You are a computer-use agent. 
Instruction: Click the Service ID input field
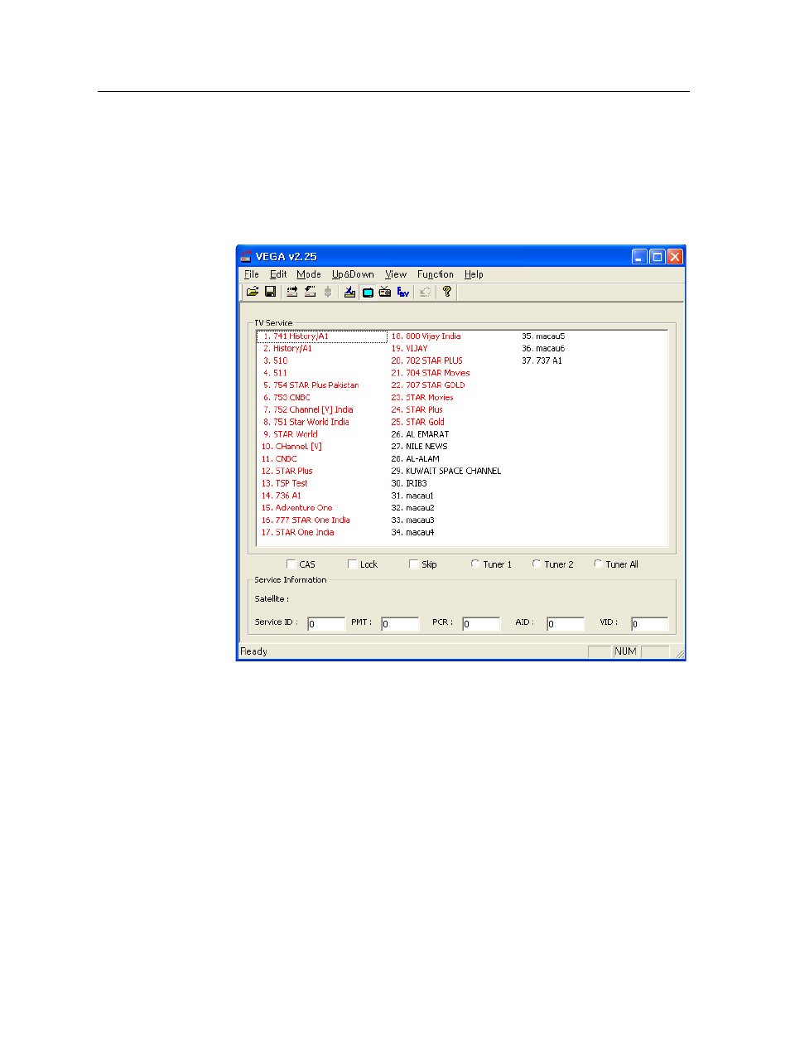(x=326, y=624)
